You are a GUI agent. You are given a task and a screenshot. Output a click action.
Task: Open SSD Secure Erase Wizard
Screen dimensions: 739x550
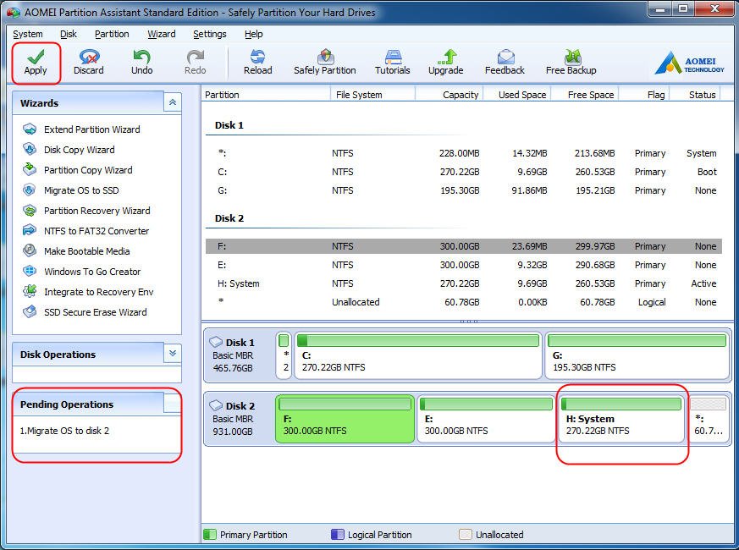coord(96,311)
